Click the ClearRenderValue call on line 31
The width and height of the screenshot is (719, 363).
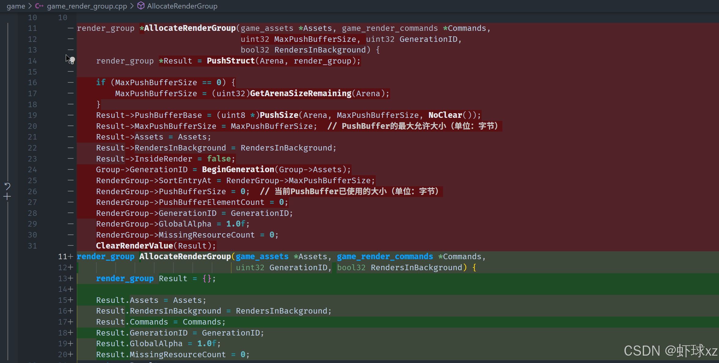coord(134,246)
